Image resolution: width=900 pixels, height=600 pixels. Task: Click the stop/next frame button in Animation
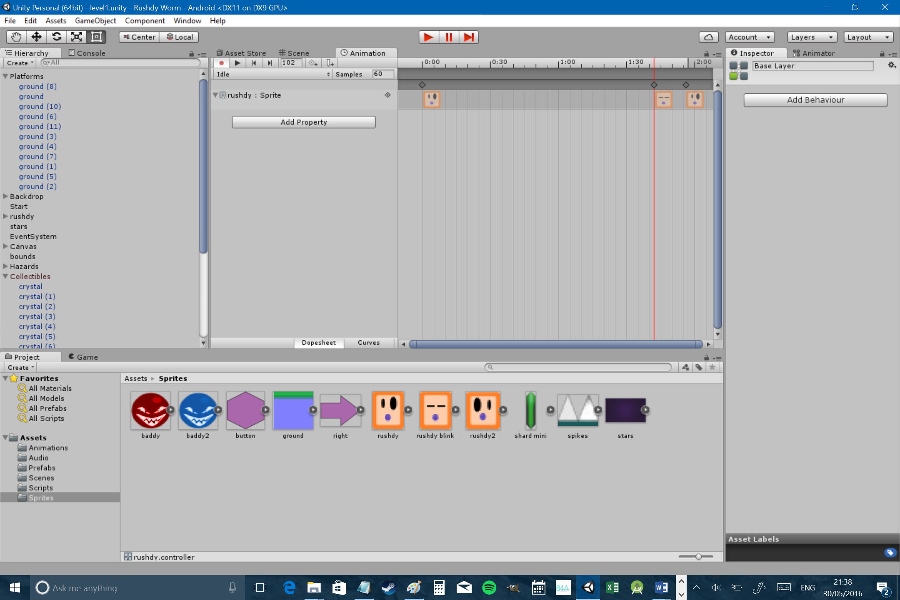270,62
